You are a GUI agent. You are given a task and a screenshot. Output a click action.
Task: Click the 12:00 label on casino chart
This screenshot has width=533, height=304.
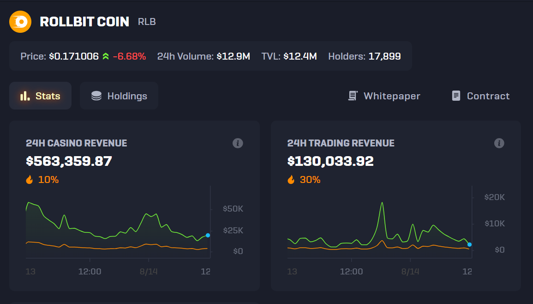click(x=90, y=272)
